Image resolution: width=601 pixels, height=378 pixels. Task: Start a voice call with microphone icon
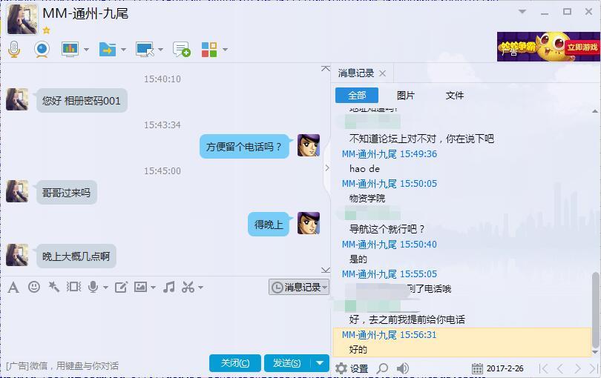click(x=14, y=50)
